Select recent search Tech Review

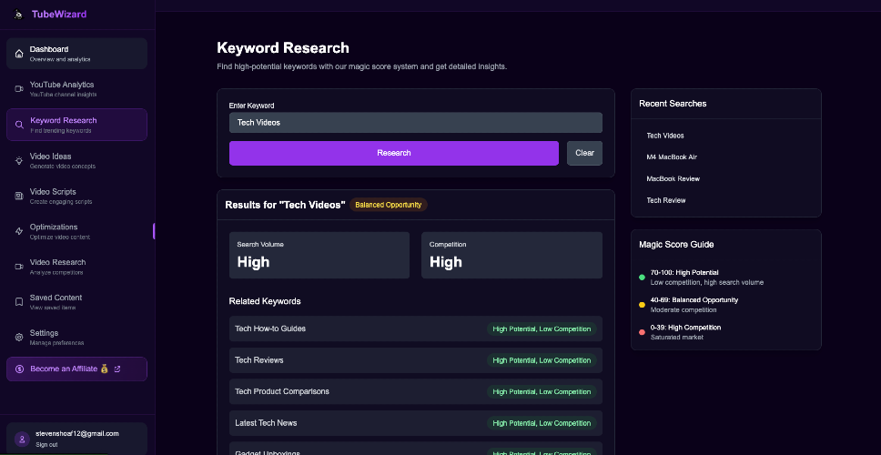coord(666,200)
